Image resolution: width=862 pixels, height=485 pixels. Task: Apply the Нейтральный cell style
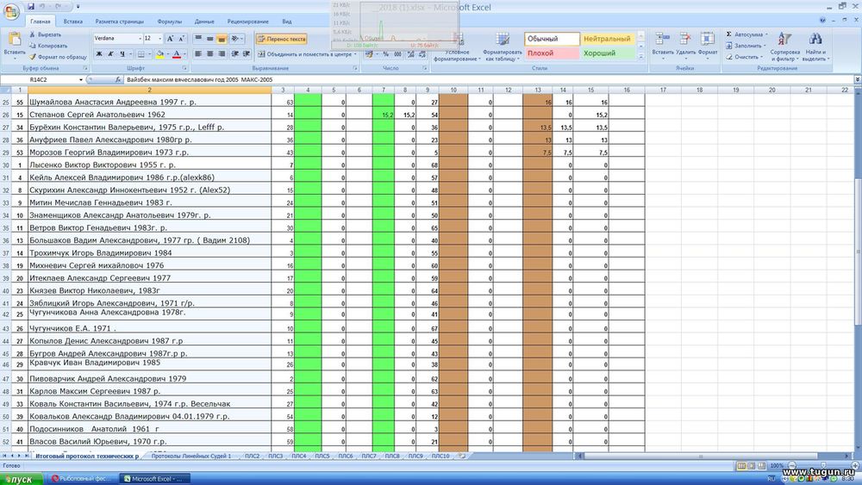608,39
